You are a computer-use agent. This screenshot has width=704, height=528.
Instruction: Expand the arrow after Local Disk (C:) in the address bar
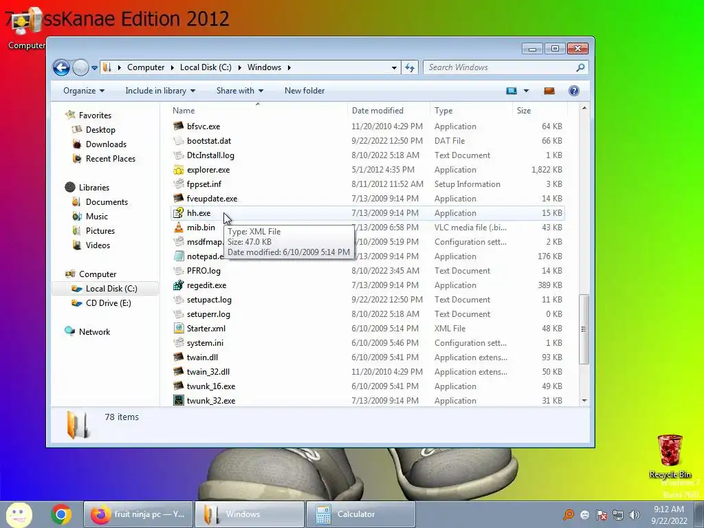pos(239,67)
